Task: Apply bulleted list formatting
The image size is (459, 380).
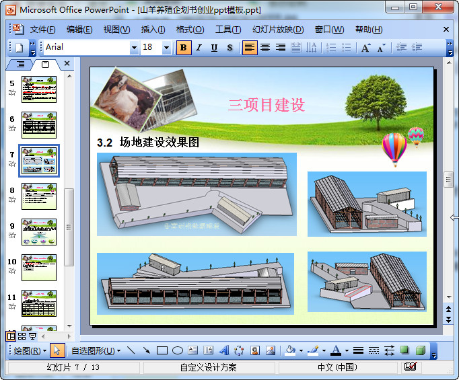Action: pyautogui.click(x=347, y=47)
